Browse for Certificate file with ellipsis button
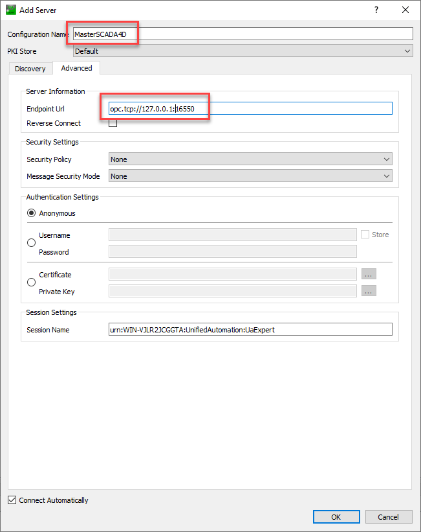This screenshot has width=421, height=532. point(369,274)
